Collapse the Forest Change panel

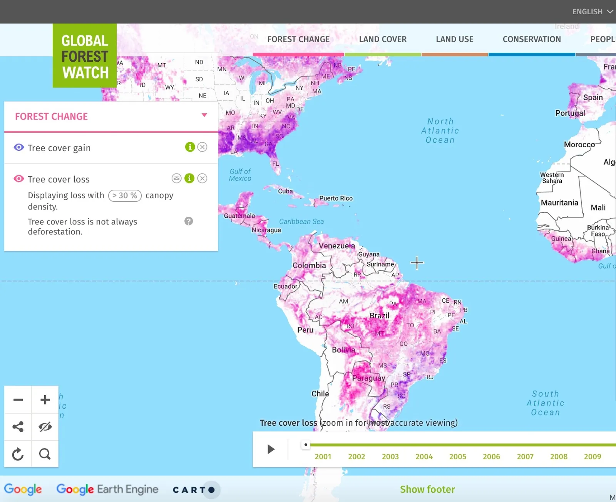click(204, 114)
